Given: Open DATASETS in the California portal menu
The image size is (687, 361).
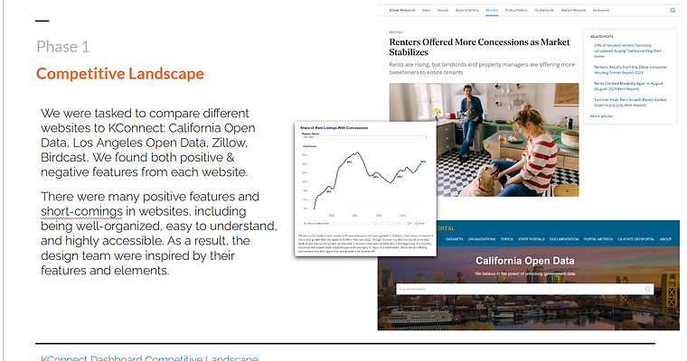Looking at the screenshot, I should 455,239.
